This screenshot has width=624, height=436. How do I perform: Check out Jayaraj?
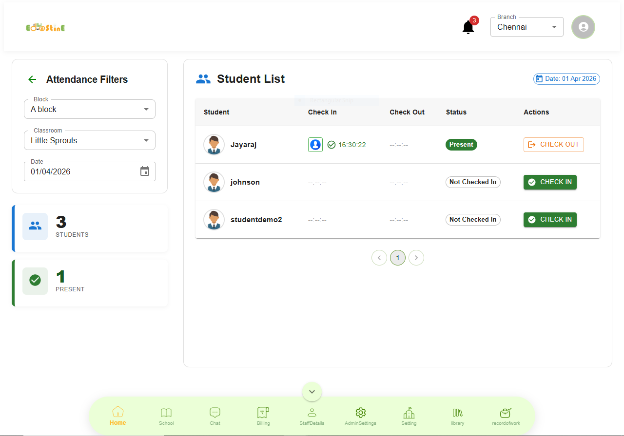pyautogui.click(x=553, y=145)
